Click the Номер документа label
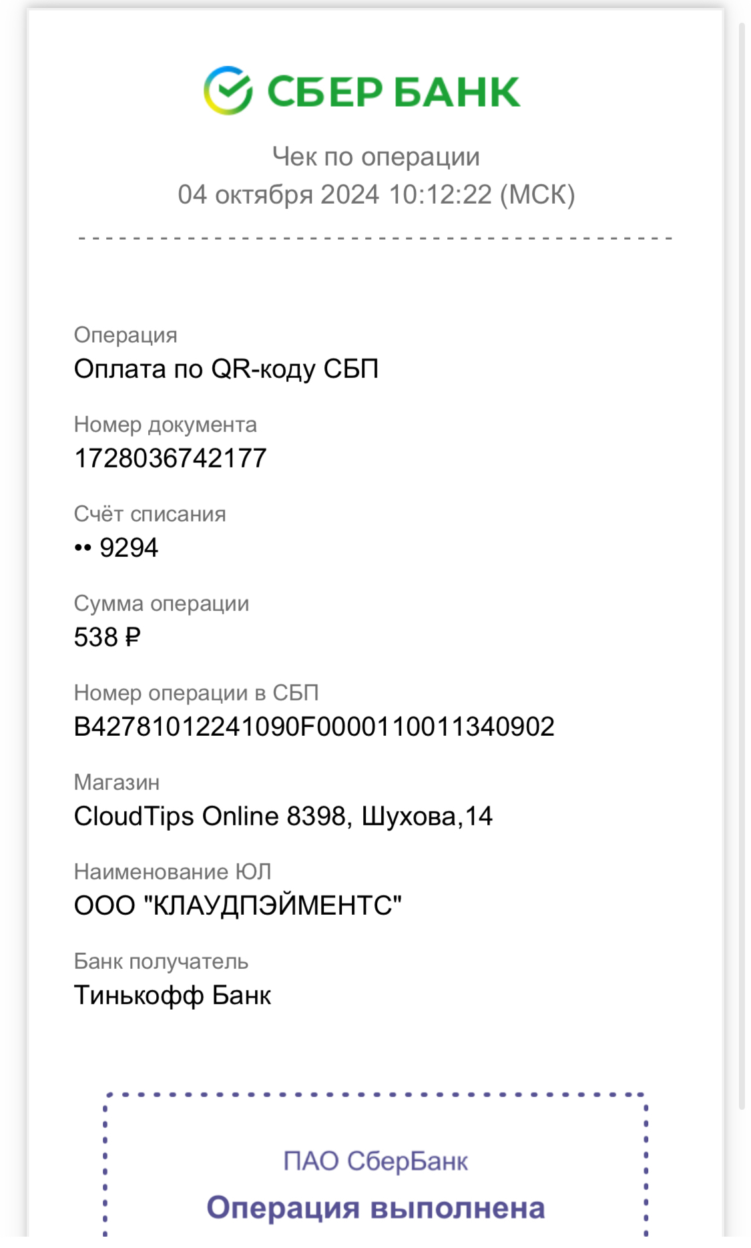This screenshot has width=751, height=1248. (165, 425)
